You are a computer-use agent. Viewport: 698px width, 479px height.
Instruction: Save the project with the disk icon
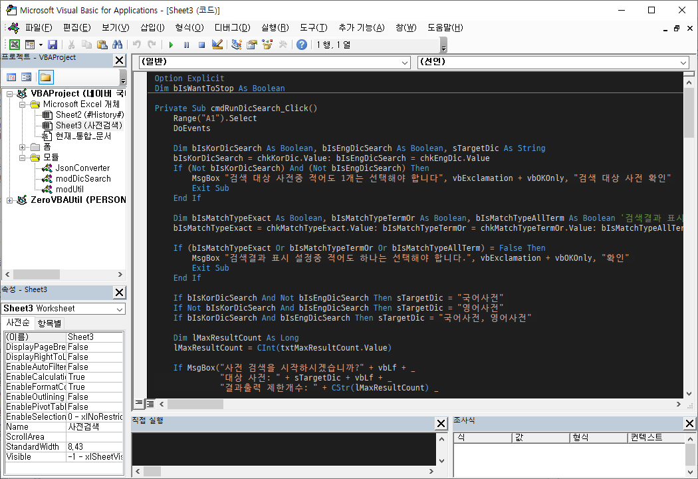(53, 45)
